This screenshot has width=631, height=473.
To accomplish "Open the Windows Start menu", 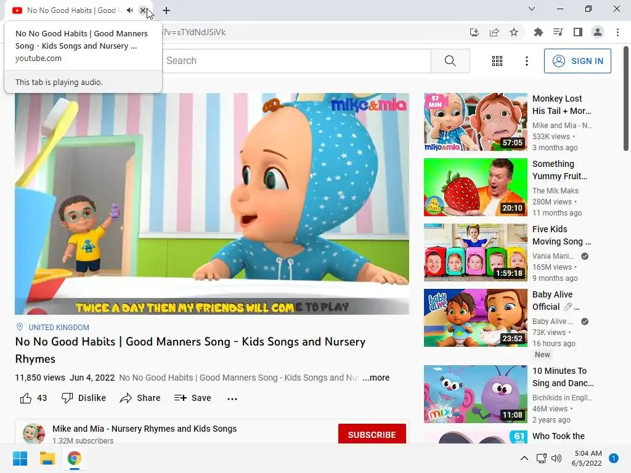I will click(x=20, y=458).
